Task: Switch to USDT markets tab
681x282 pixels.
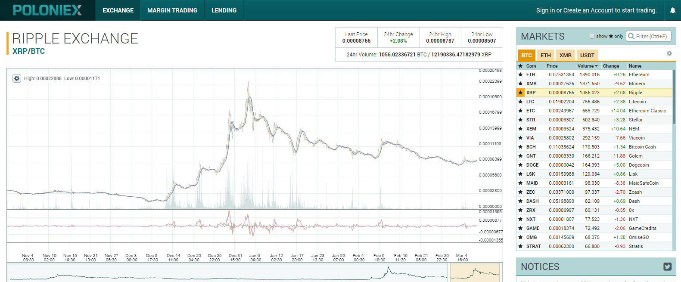Action: point(587,55)
